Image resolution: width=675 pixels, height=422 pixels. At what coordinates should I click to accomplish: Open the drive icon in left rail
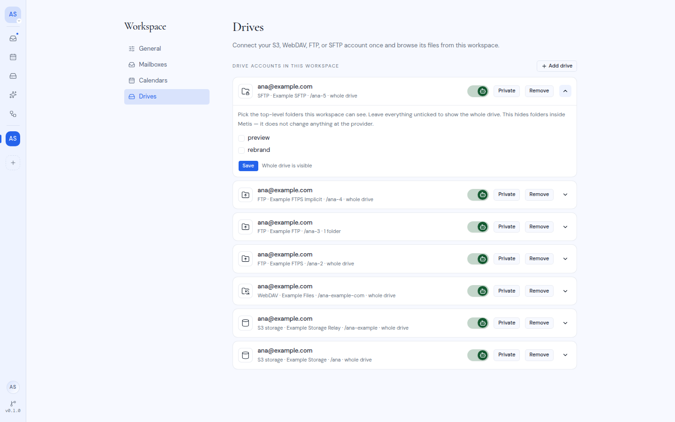[x=13, y=76]
